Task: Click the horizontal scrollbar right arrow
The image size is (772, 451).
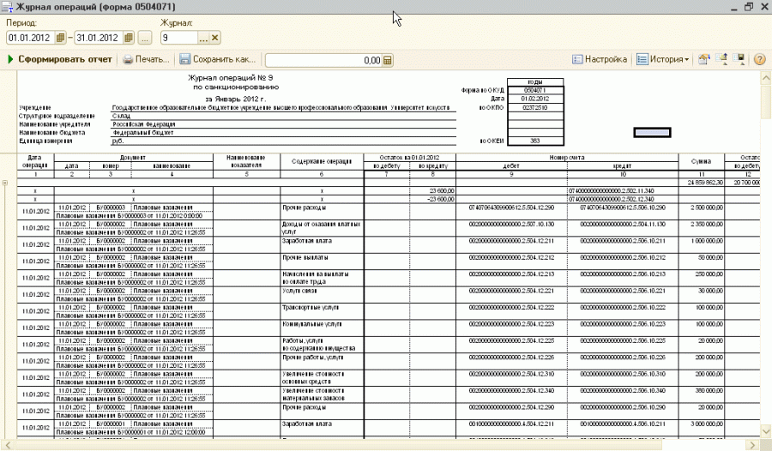Action: 753,445
